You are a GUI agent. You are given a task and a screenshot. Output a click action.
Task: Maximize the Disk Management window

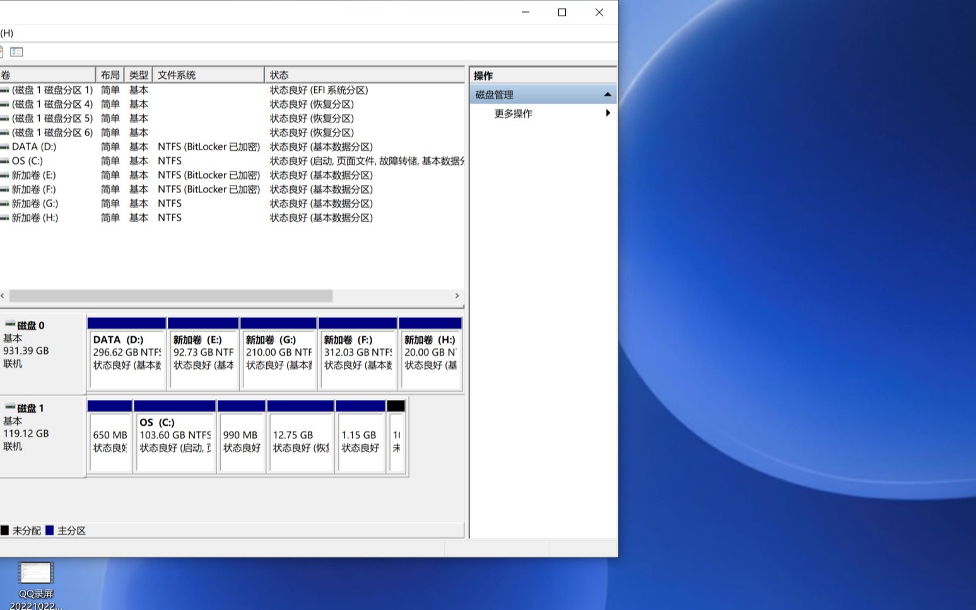click(x=562, y=12)
